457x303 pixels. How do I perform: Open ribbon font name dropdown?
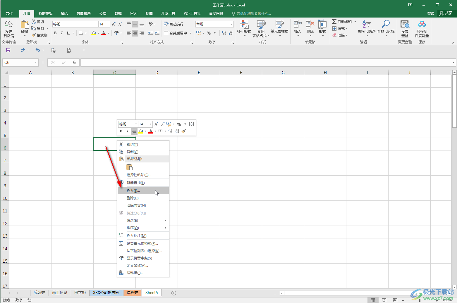[96, 24]
